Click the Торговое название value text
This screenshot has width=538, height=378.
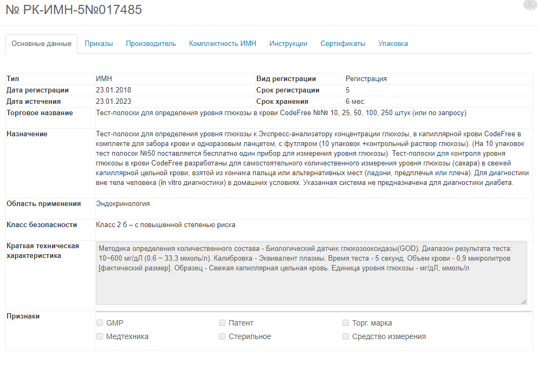(281, 113)
